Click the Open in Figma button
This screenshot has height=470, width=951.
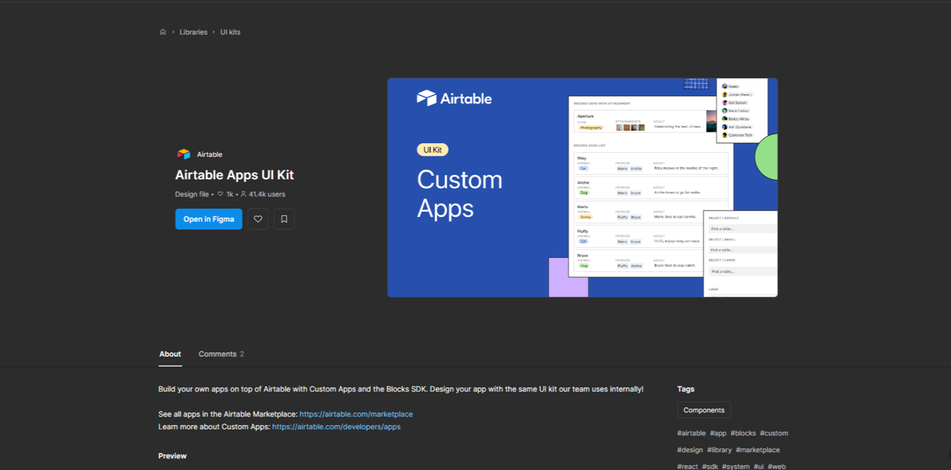[x=209, y=219]
